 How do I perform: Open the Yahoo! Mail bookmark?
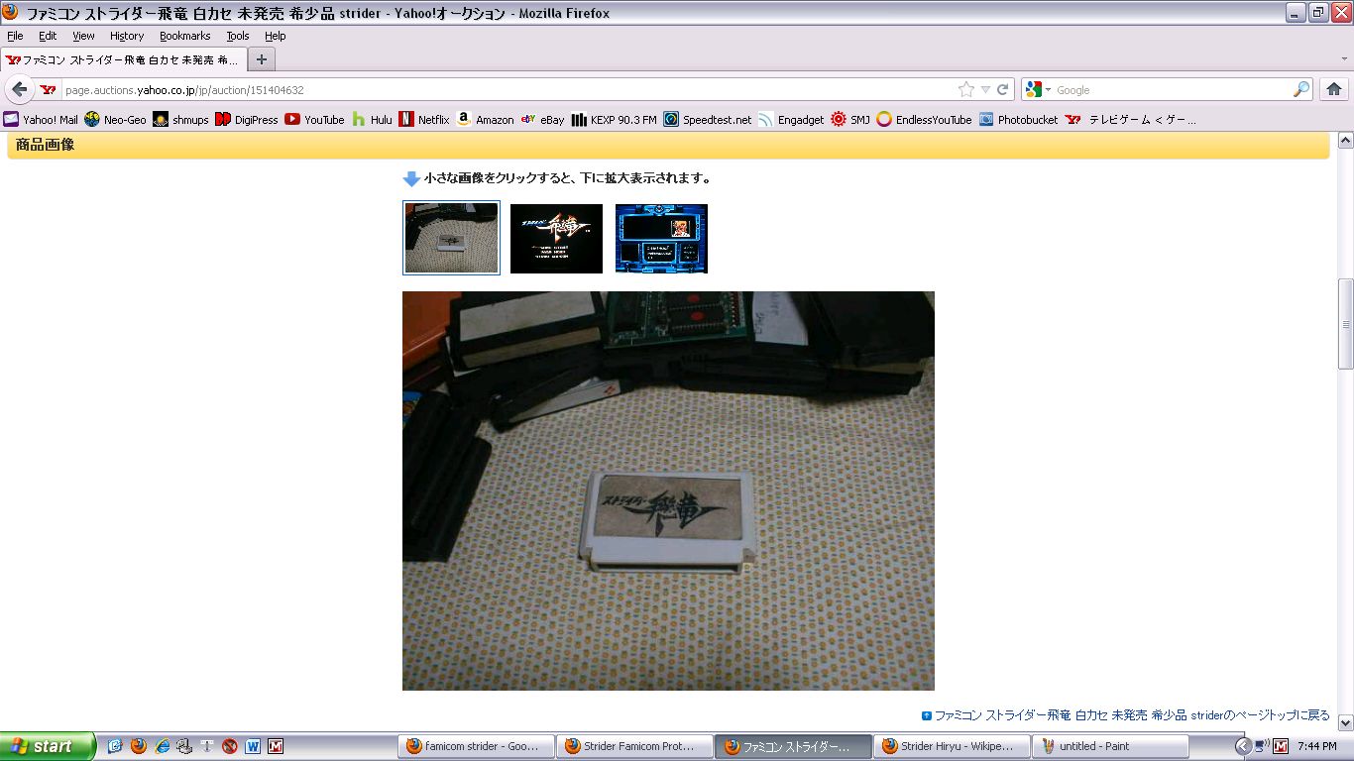pos(41,120)
